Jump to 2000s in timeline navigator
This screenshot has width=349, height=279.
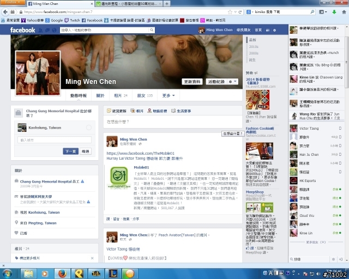pyautogui.click(x=254, y=53)
